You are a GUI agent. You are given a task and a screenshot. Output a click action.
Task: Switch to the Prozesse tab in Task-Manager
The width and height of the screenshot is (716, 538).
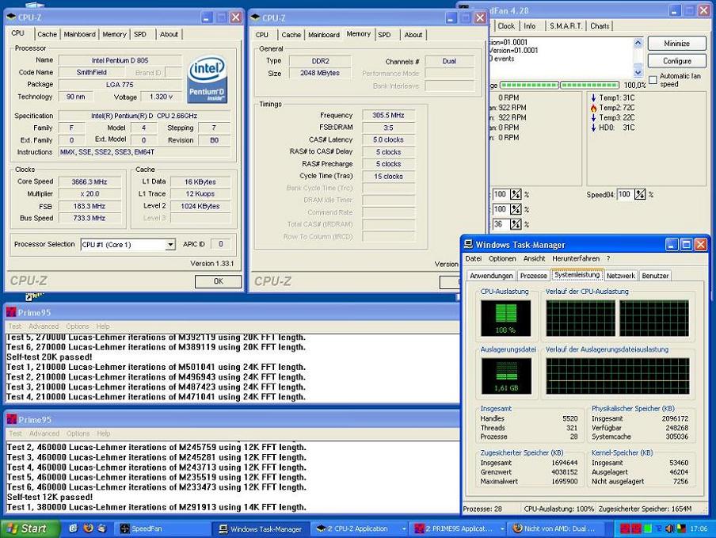533,276
